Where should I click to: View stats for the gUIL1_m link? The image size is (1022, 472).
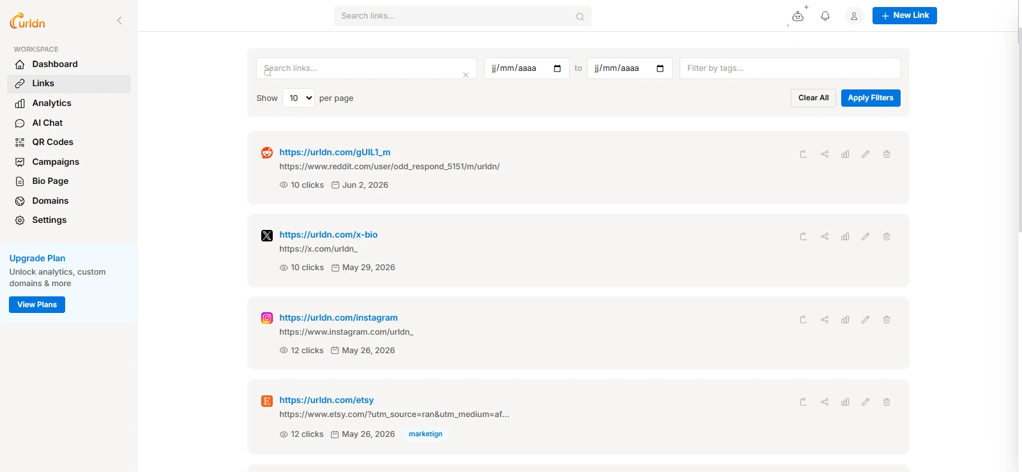[x=845, y=154]
